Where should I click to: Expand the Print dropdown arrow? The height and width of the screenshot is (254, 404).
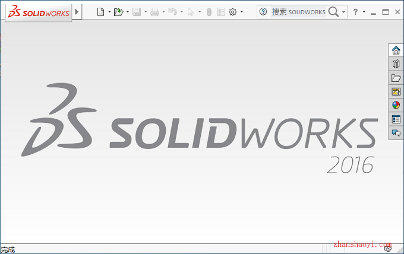[163, 12]
